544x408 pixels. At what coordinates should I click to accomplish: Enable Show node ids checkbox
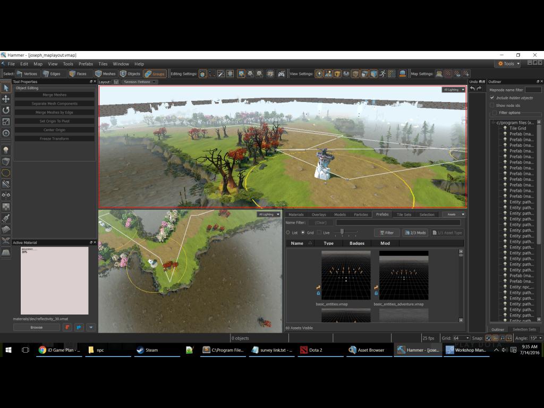pos(492,105)
